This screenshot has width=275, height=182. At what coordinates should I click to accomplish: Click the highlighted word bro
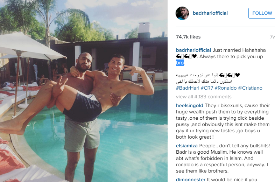(x=180, y=63)
